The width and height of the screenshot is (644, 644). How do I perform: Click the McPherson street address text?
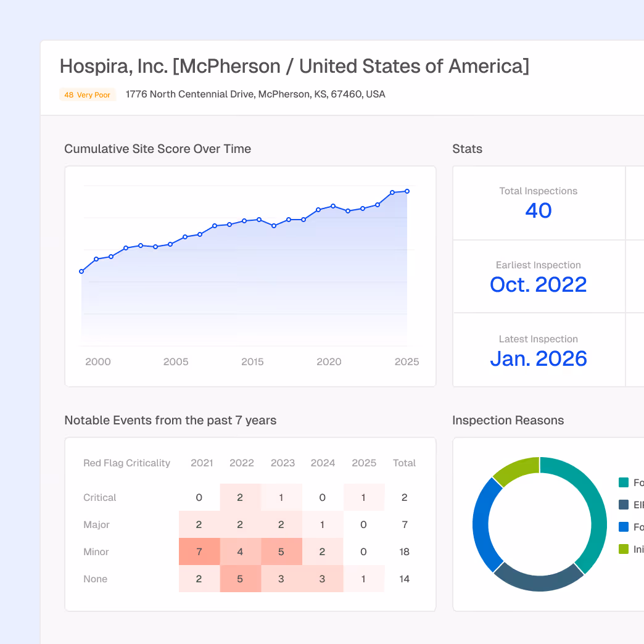[x=255, y=94]
